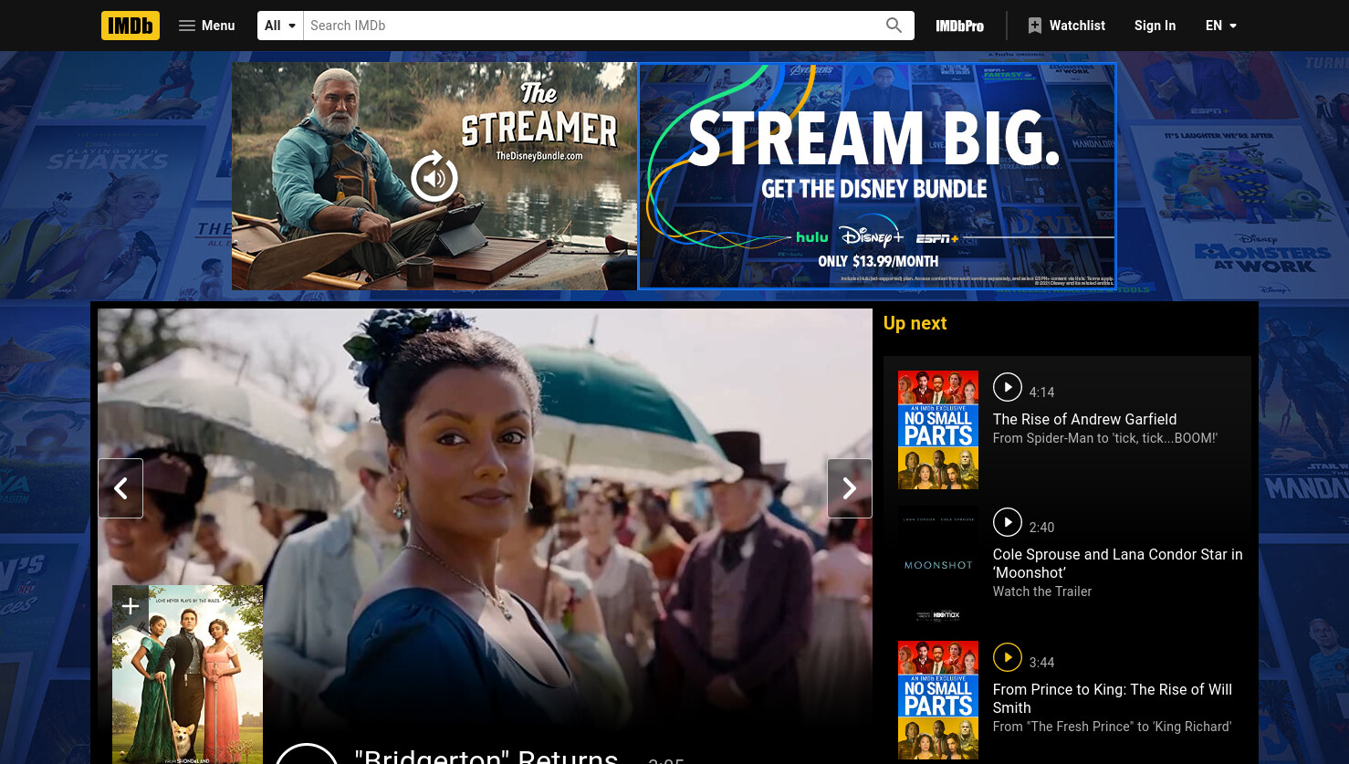Click "Bridgerton" Returns headline text
This screenshot has height=764, width=1349.
point(486,755)
